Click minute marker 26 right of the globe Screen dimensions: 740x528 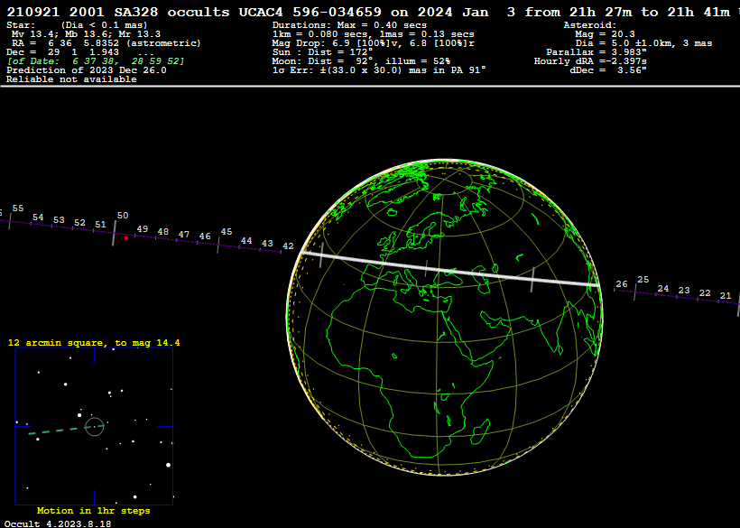622,284
